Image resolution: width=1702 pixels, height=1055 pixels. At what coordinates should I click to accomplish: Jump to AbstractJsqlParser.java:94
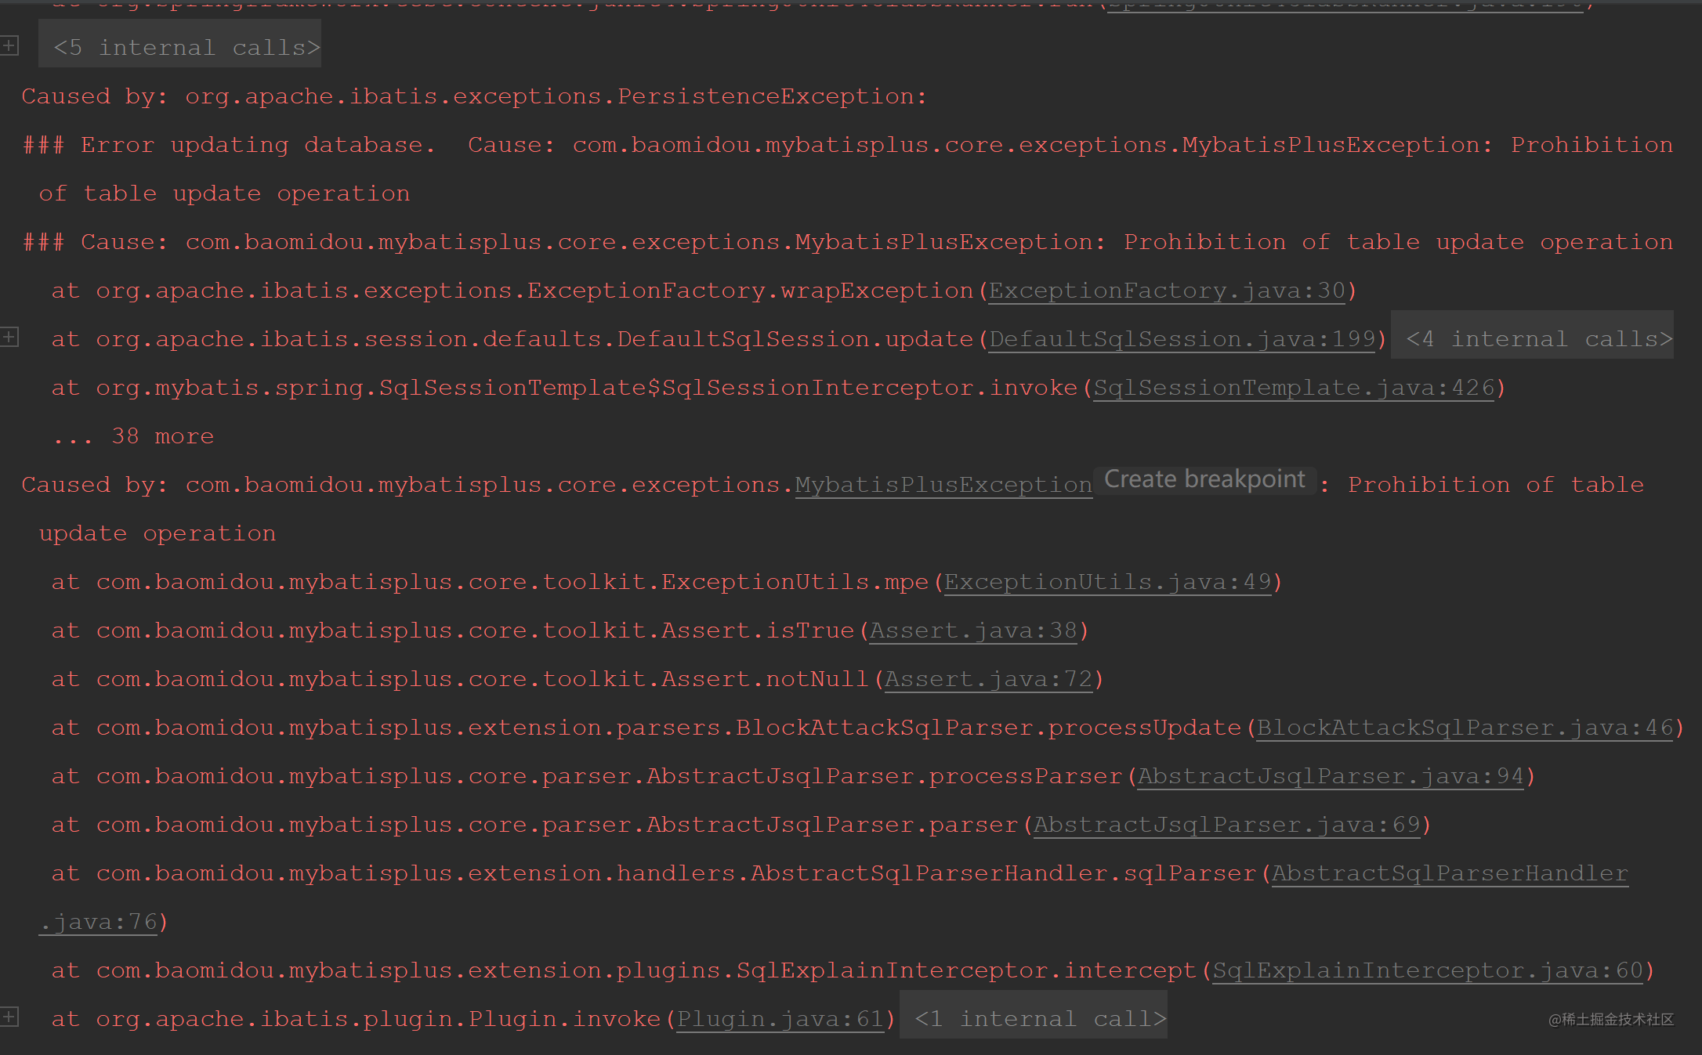(x=1331, y=776)
